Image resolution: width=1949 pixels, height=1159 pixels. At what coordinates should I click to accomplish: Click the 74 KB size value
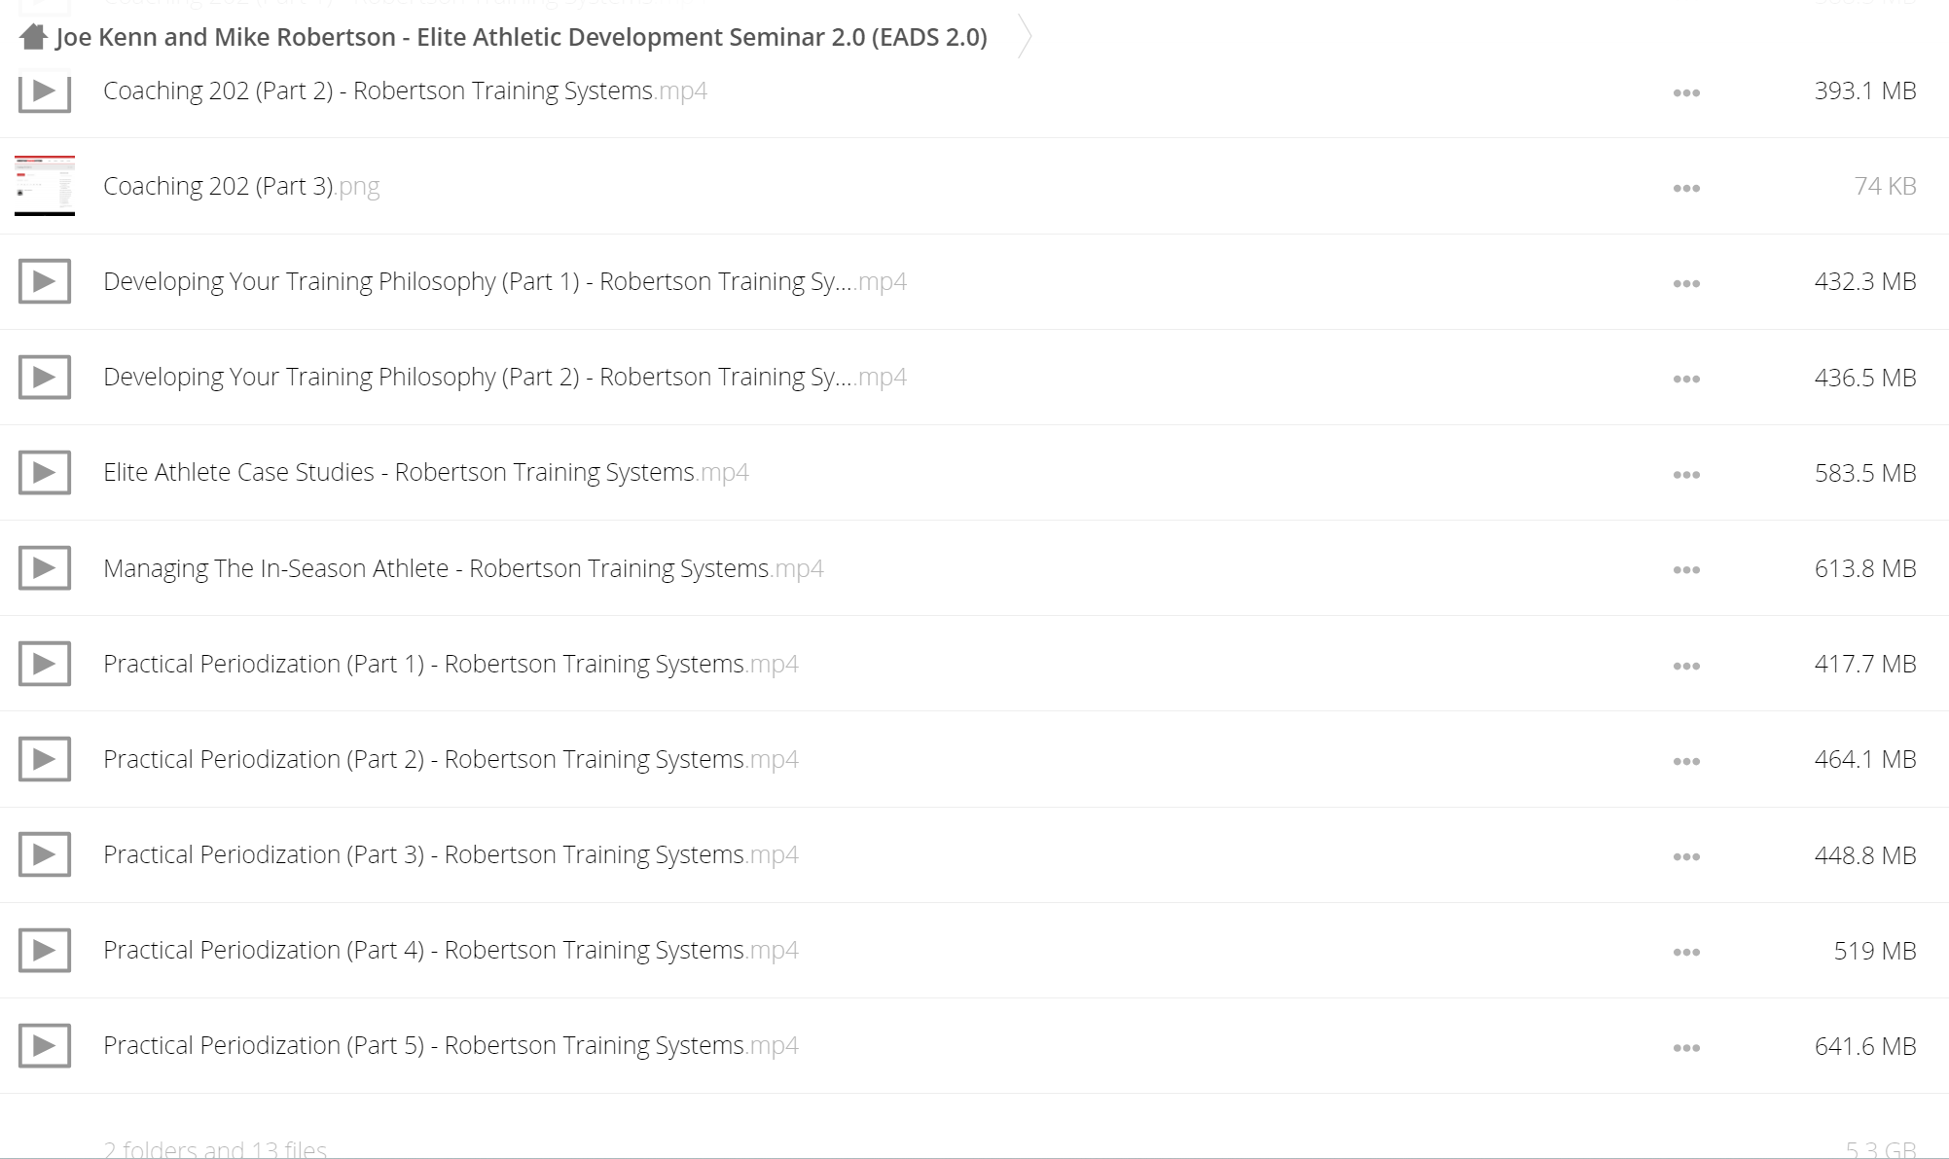click(x=1886, y=186)
